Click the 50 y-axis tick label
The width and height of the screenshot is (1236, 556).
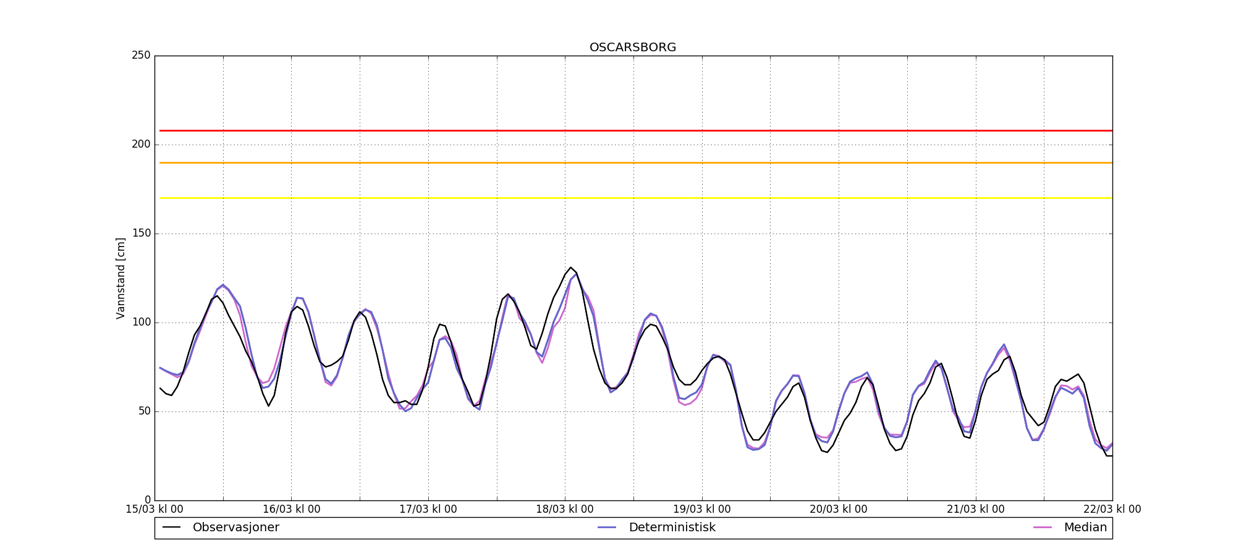(x=143, y=411)
